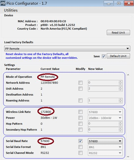Open the Power new value dropdown
Image resolution: width=134 pixels, height=160 pixels.
click(x=105, y=118)
